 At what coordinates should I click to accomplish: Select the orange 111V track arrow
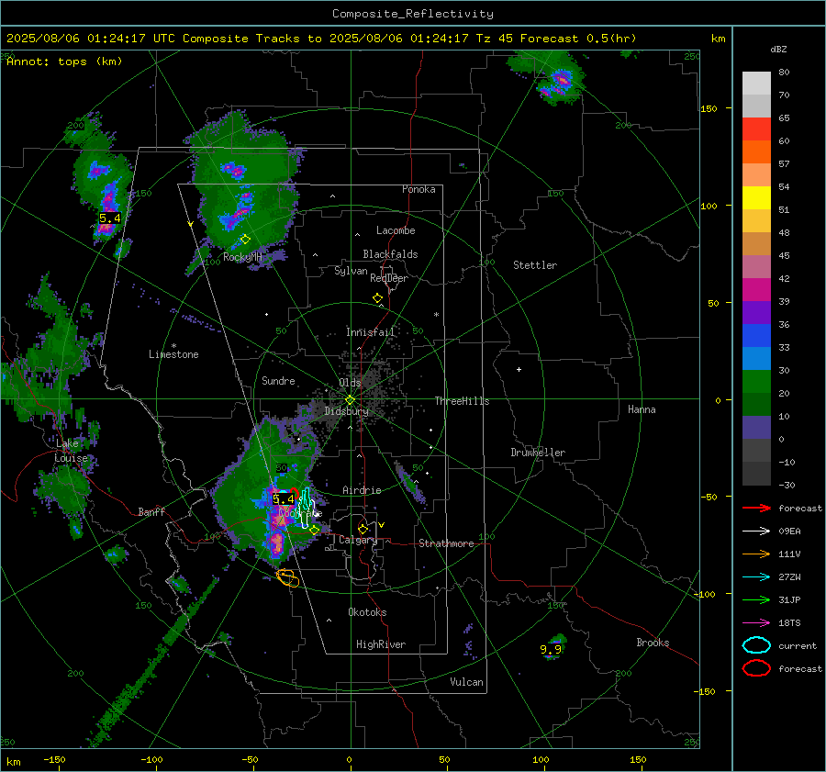[756, 554]
